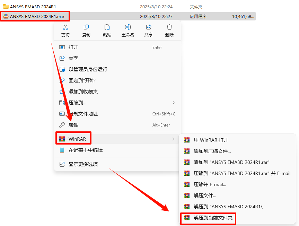Choose 打开 from the context menu

(x=117, y=47)
